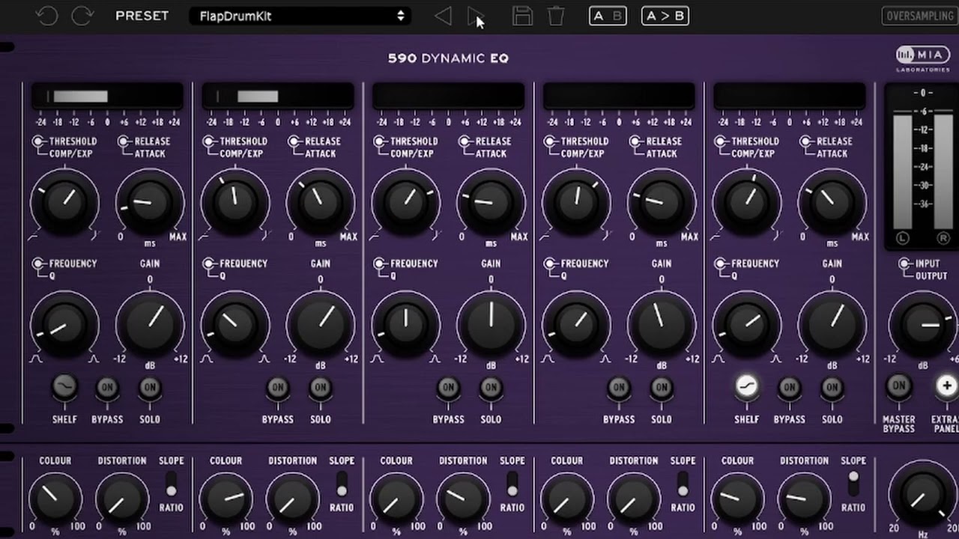Click the redo arrow icon
The image size is (959, 539).
(82, 16)
